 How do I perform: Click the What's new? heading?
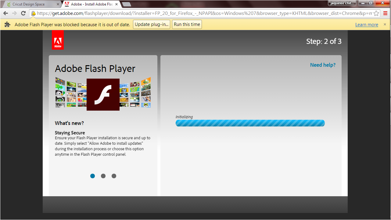click(x=69, y=123)
